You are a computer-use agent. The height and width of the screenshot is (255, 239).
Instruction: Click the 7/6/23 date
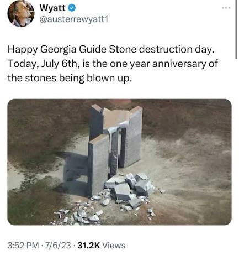click(57, 246)
